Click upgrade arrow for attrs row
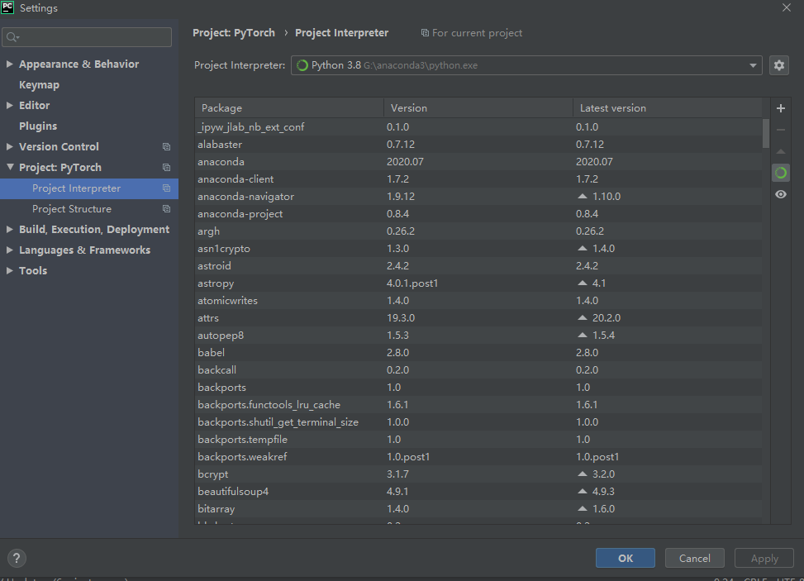Viewport: 804px width, 581px height. pyautogui.click(x=582, y=318)
